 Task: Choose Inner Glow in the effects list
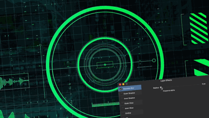click(x=132, y=108)
